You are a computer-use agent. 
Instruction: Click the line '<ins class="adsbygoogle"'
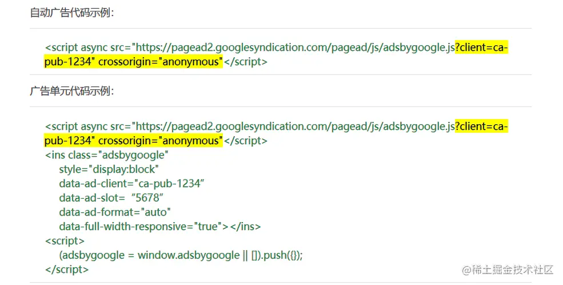pyautogui.click(x=107, y=155)
